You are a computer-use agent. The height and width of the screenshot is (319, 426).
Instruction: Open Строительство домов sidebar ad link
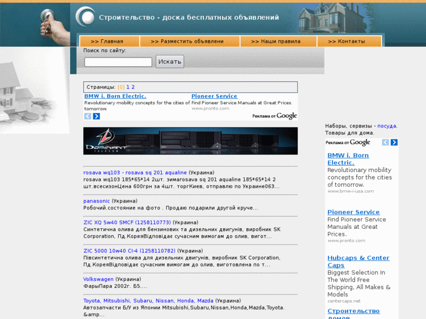pos(353,313)
